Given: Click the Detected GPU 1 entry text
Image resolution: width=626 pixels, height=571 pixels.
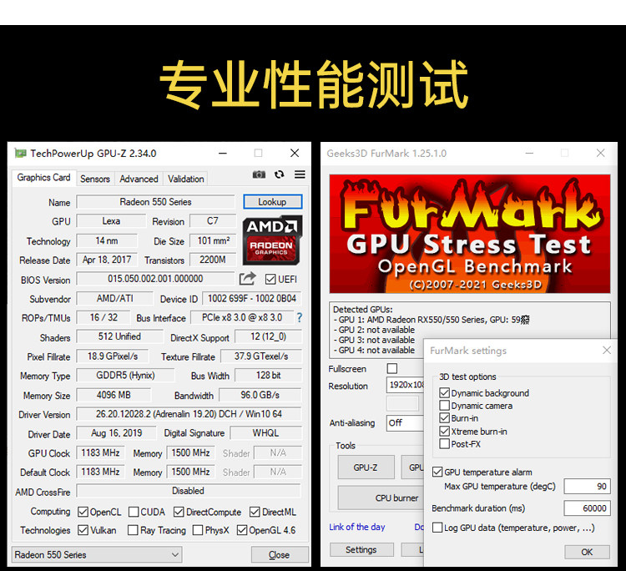Looking at the screenshot, I should point(432,320).
